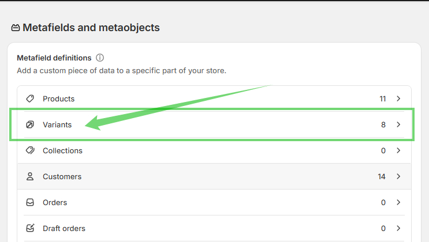Click the Orders inbox icon

[31, 202]
